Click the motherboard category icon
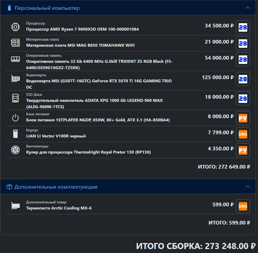The image size is (258, 253). [x=15, y=43]
